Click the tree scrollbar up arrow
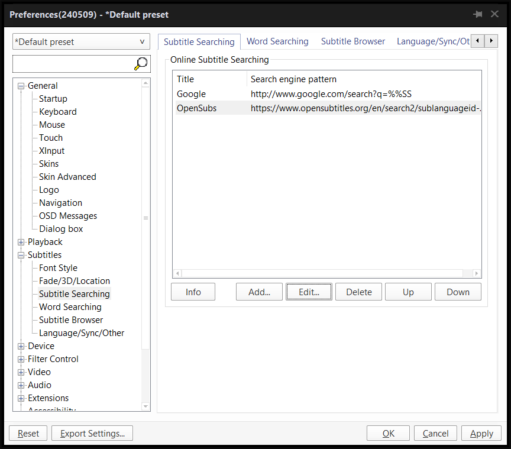This screenshot has height=449, width=511. pos(145,83)
